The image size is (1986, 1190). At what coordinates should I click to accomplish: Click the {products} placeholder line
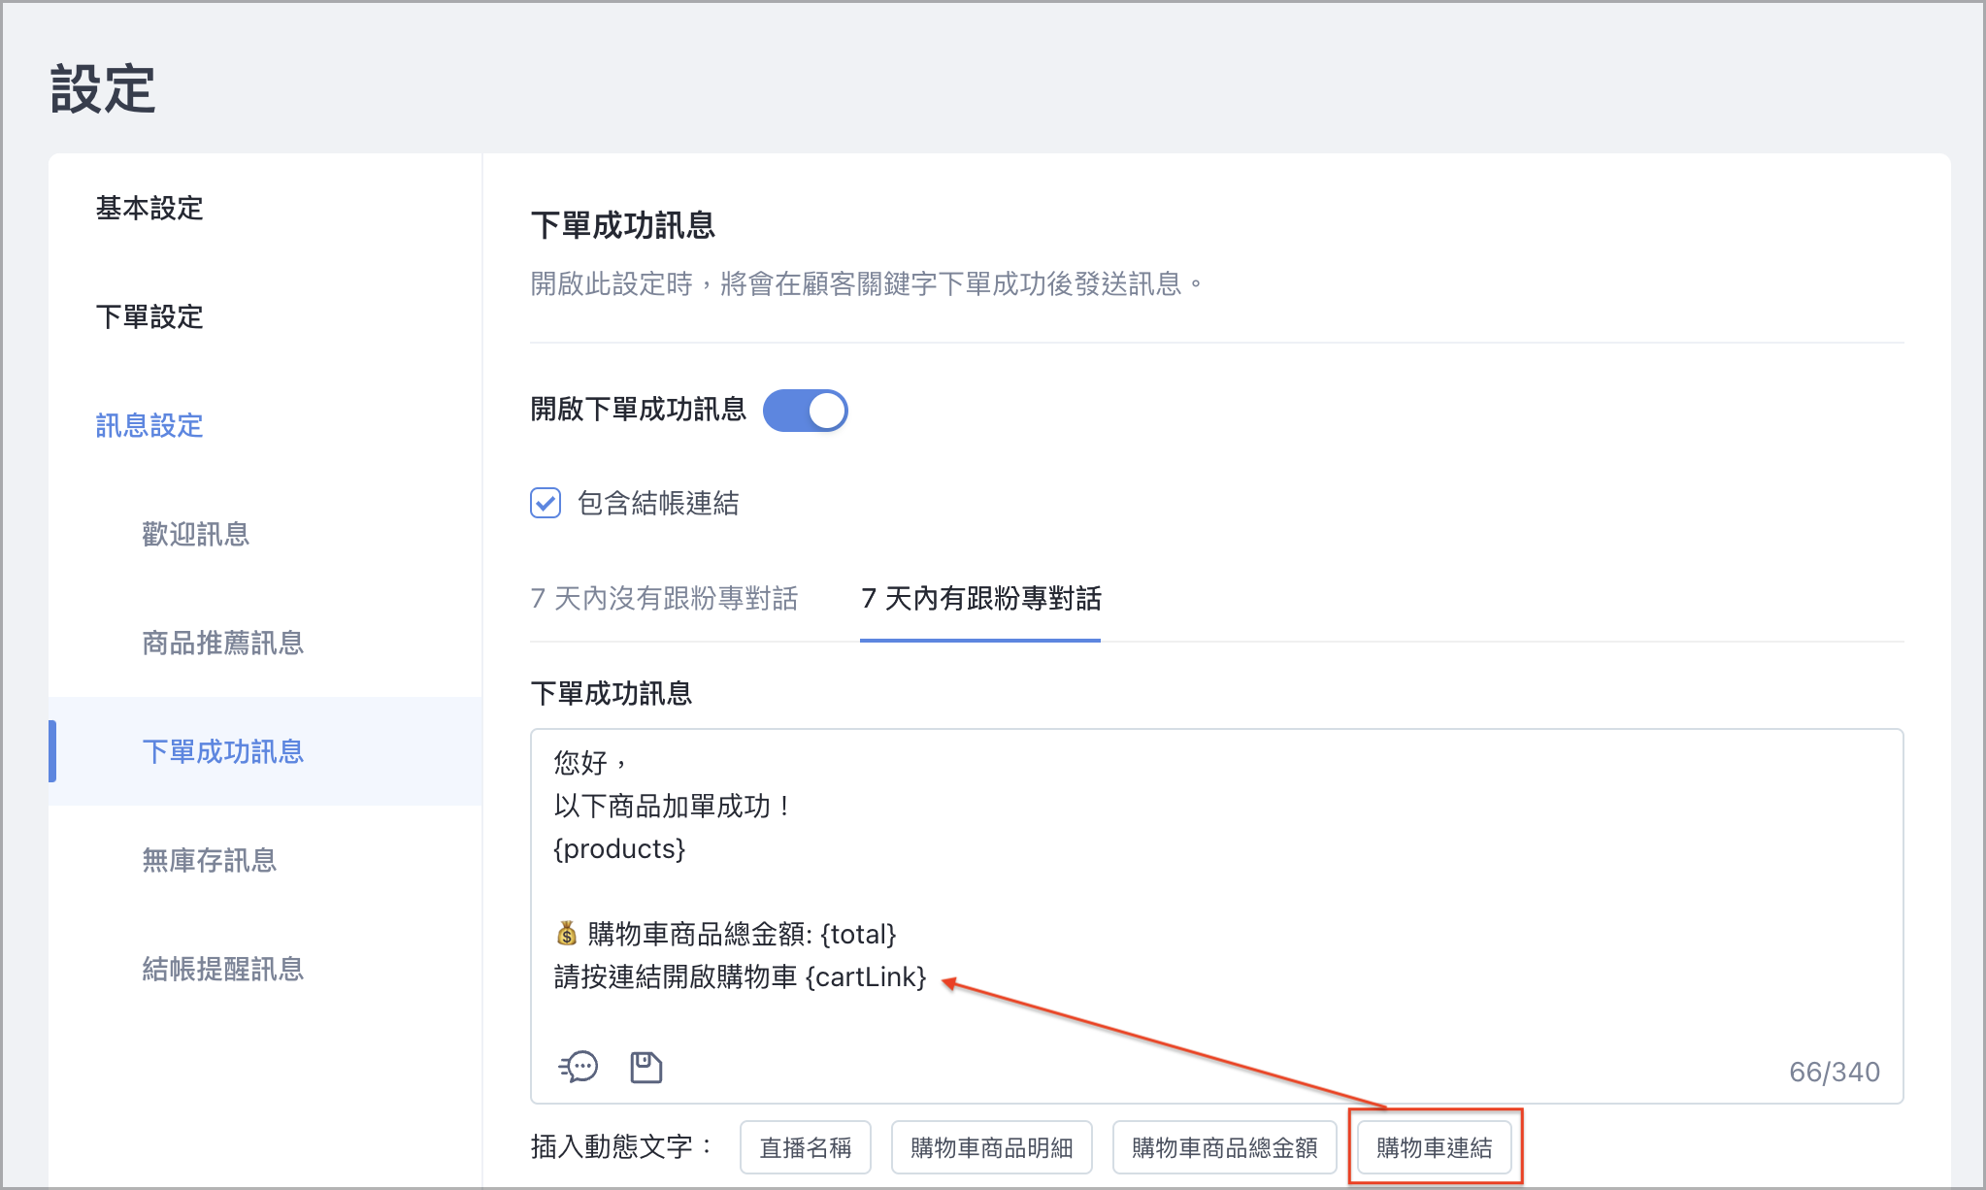tap(619, 848)
